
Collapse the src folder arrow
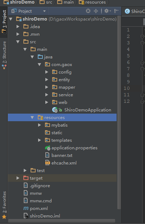coord(18,42)
